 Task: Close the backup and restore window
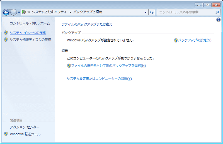216,5
